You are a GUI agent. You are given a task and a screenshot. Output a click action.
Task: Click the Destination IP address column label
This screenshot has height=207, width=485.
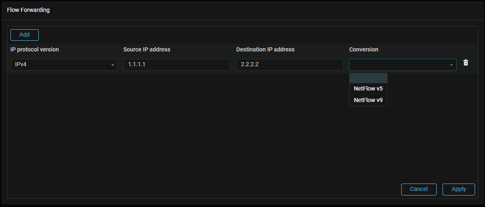pos(265,50)
